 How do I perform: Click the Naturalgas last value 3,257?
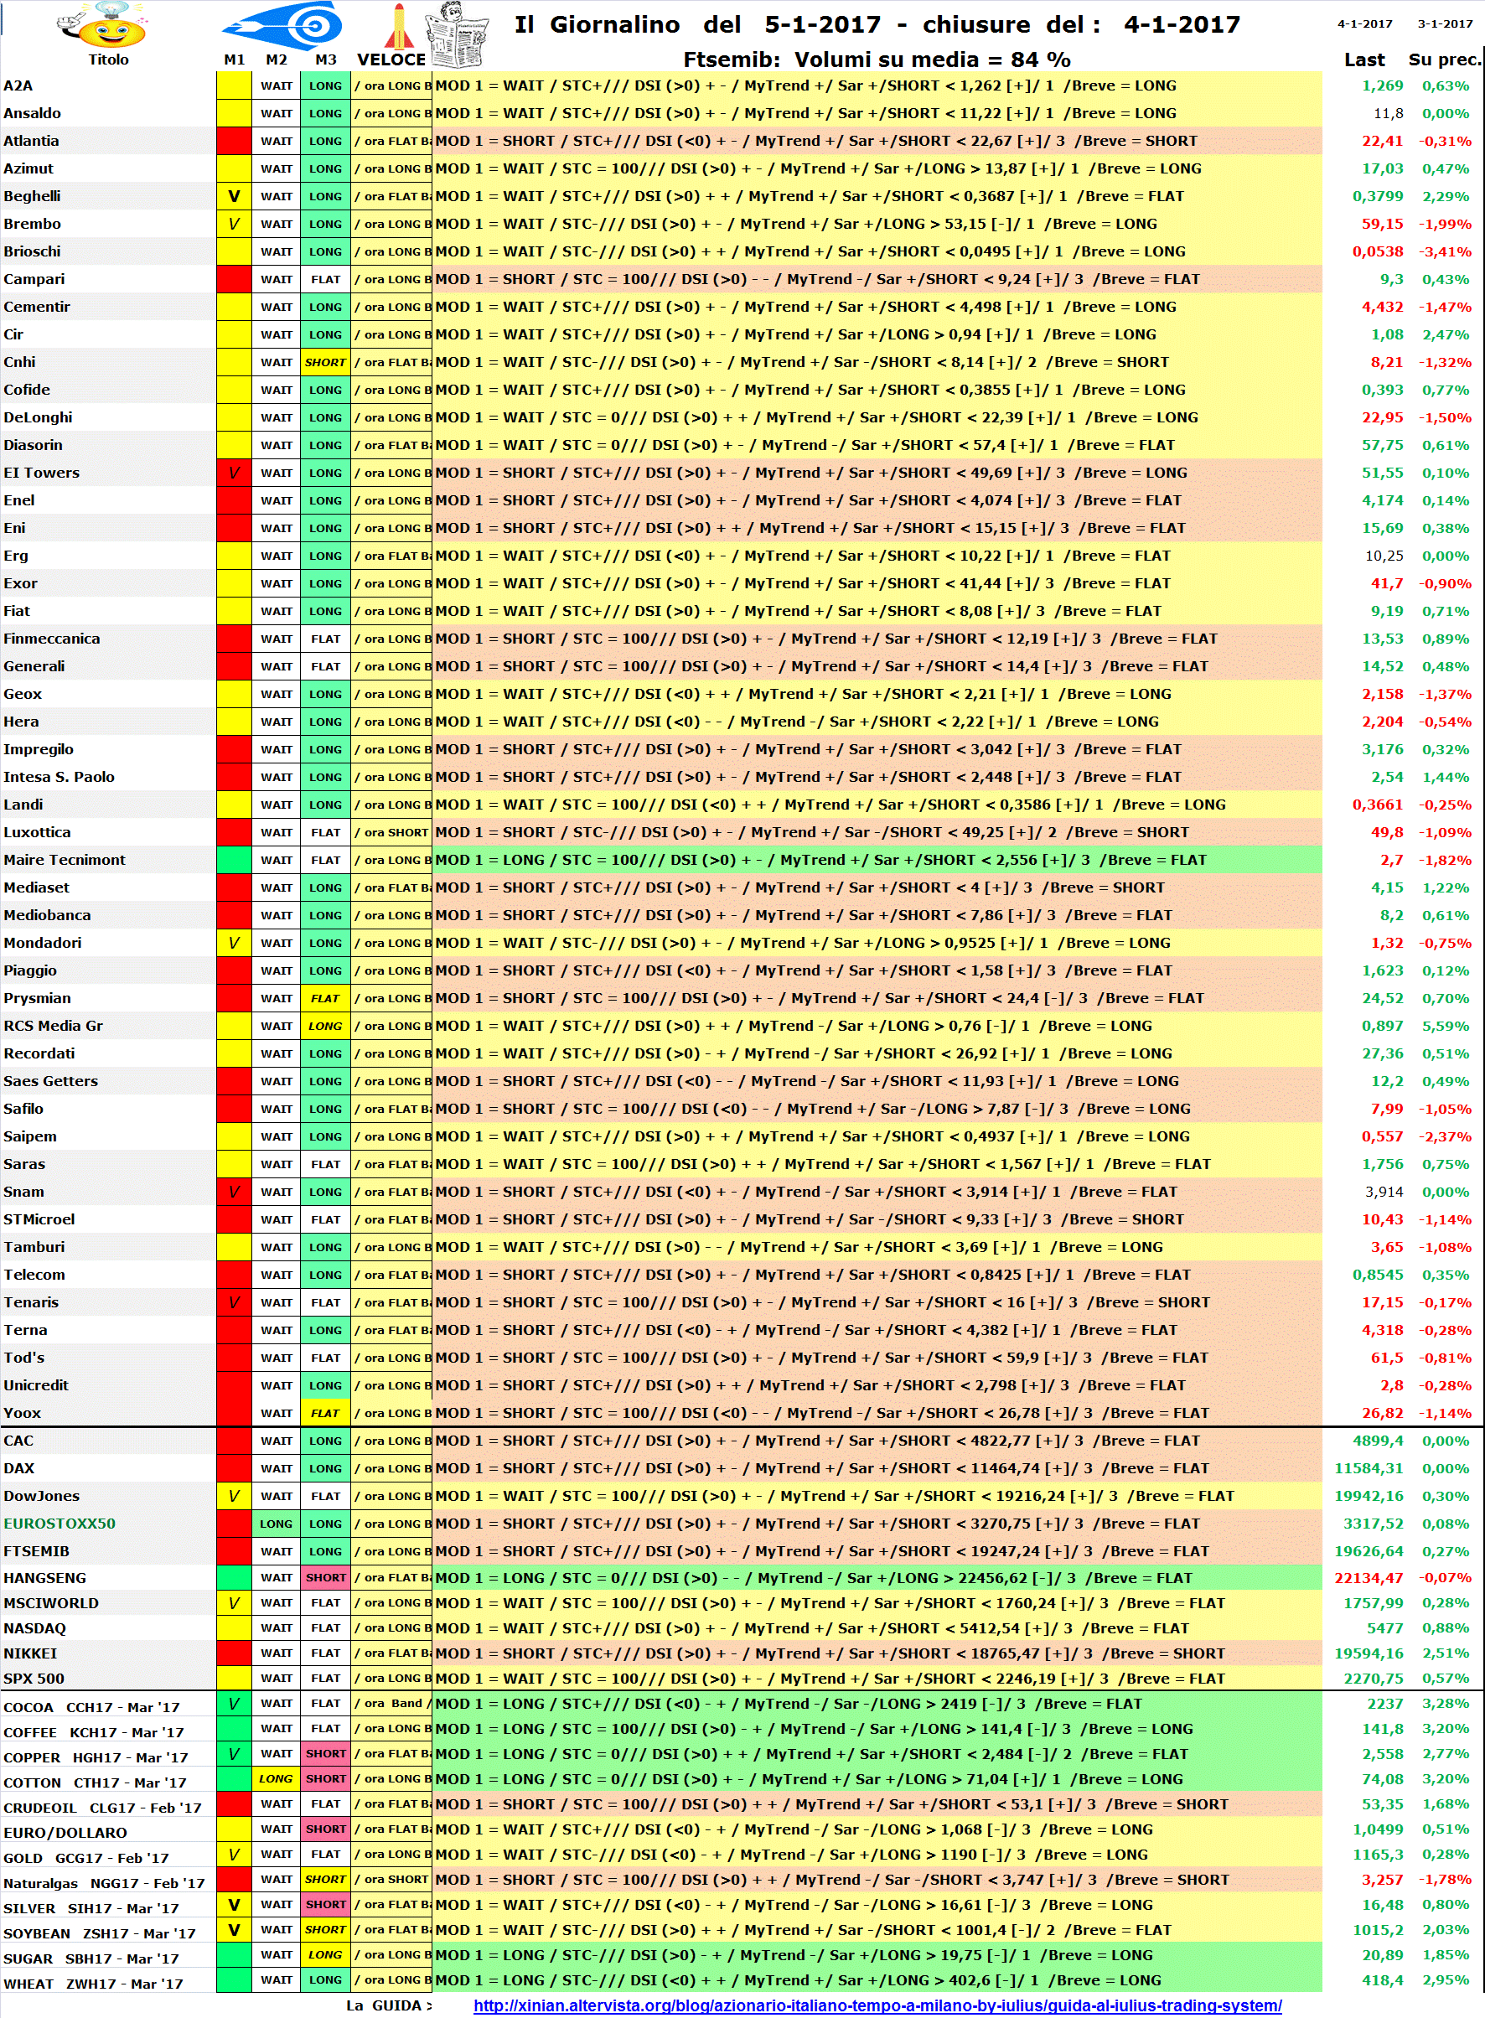tap(1382, 1880)
